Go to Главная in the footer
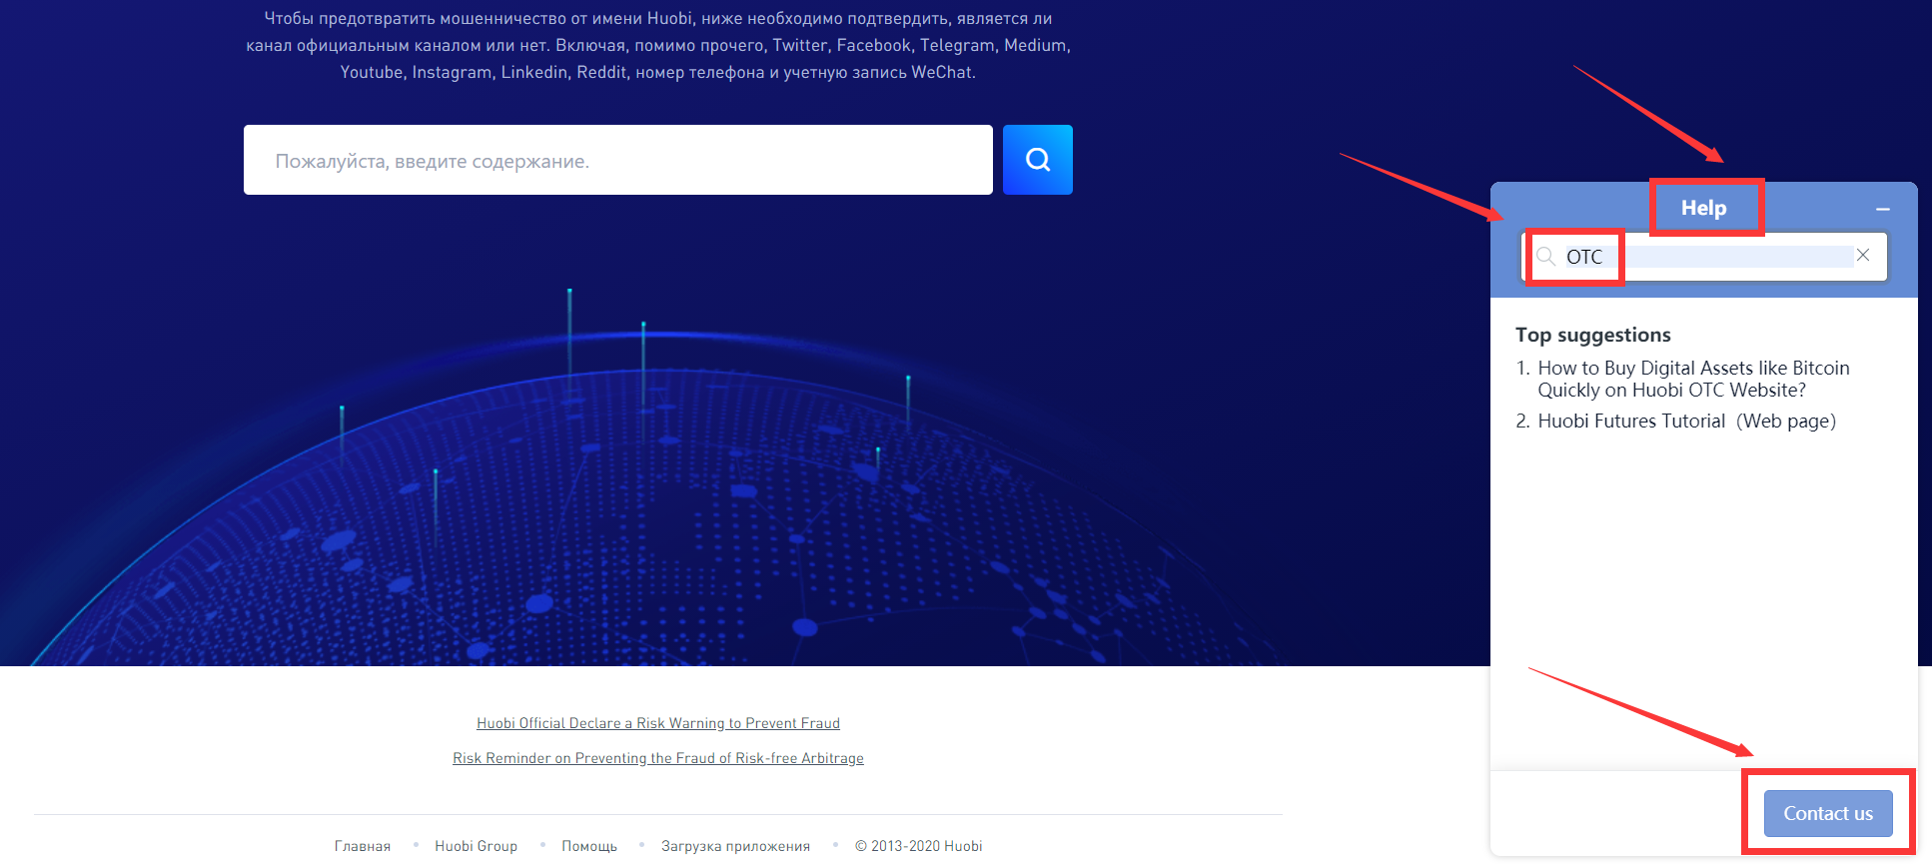Image resolution: width=1932 pixels, height=864 pixels. (x=362, y=846)
